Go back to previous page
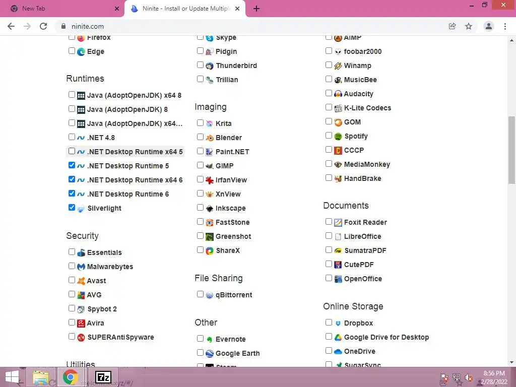Viewport: 516px width, 387px height. point(11,26)
